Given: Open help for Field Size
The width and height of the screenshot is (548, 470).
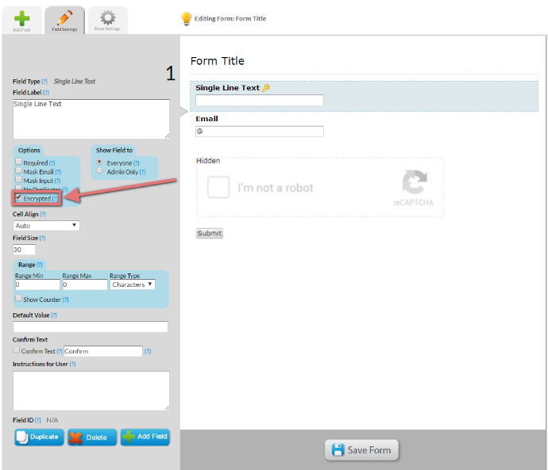Looking at the screenshot, I should click(x=42, y=239).
